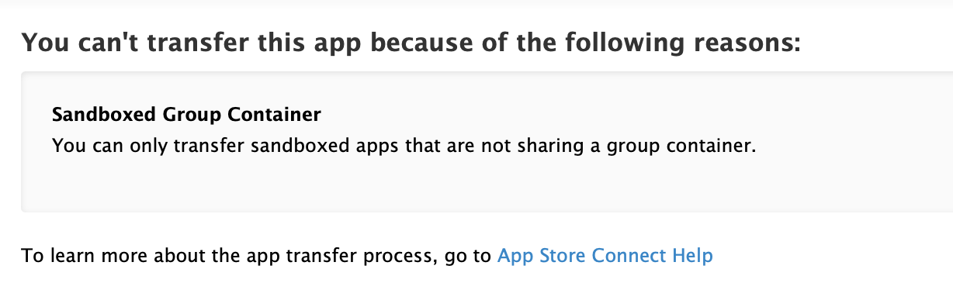Image resolution: width=953 pixels, height=307 pixels.
Task: Click the sandboxed apps explanation sentence
Action: tap(404, 145)
